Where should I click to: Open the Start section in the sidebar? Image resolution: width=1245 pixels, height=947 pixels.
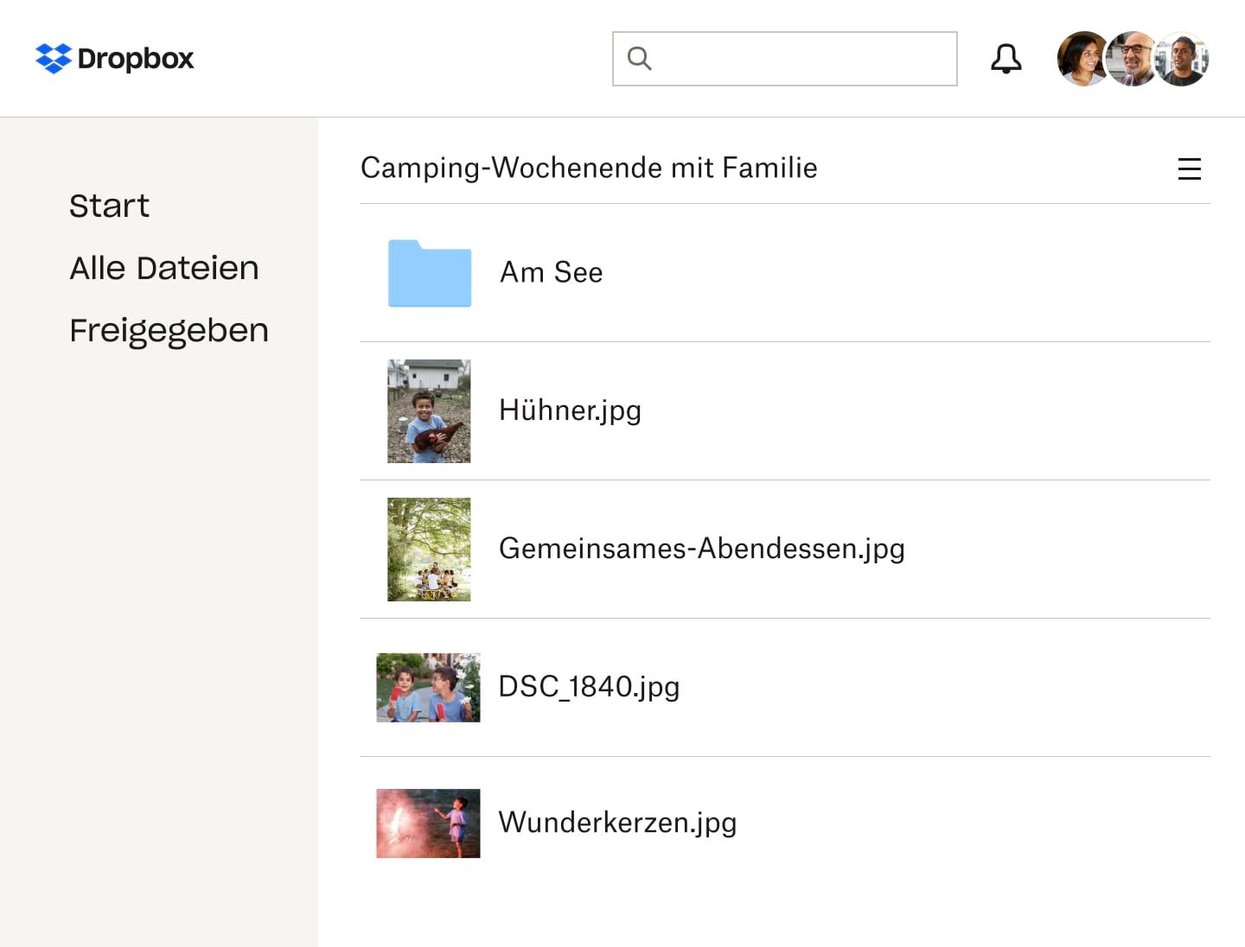109,206
